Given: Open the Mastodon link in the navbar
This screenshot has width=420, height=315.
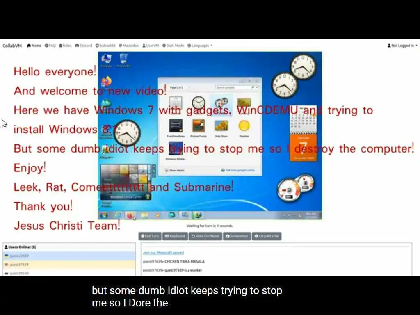Looking at the screenshot, I should 128,46.
